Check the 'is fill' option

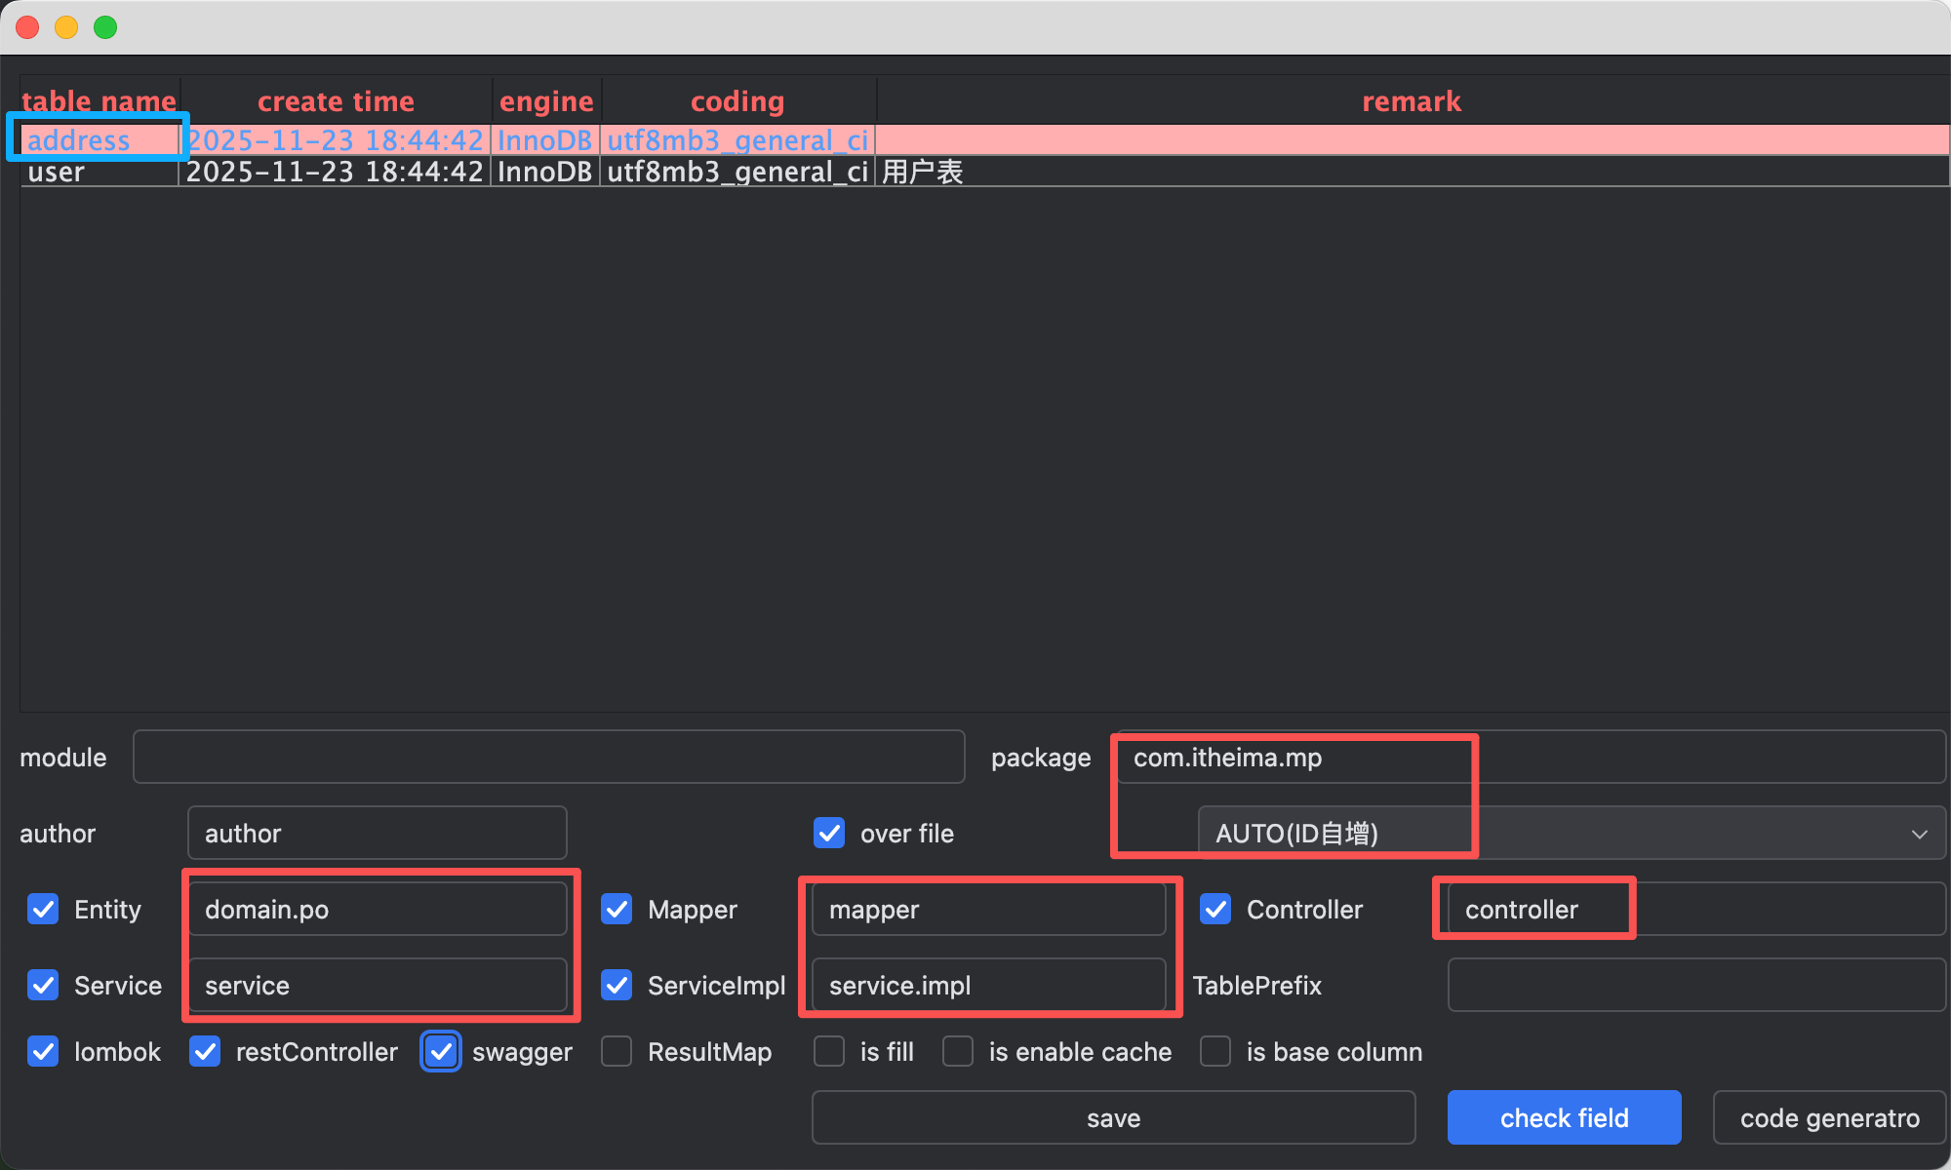(829, 1051)
